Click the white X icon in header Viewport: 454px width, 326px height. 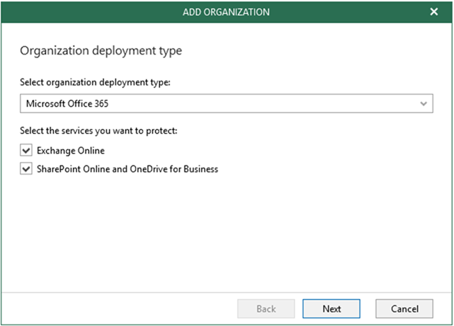click(434, 12)
